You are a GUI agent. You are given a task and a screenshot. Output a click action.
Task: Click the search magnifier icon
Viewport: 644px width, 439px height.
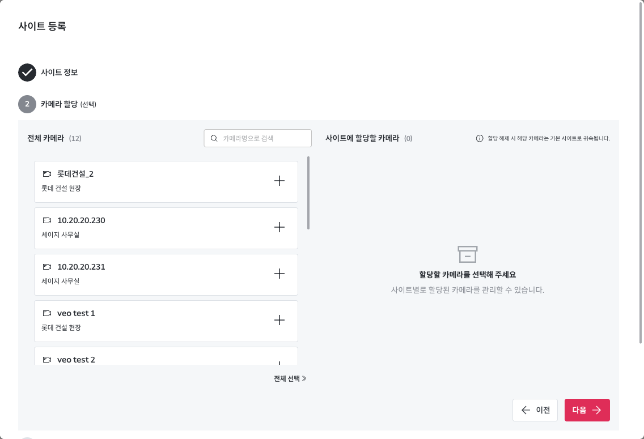coord(214,138)
